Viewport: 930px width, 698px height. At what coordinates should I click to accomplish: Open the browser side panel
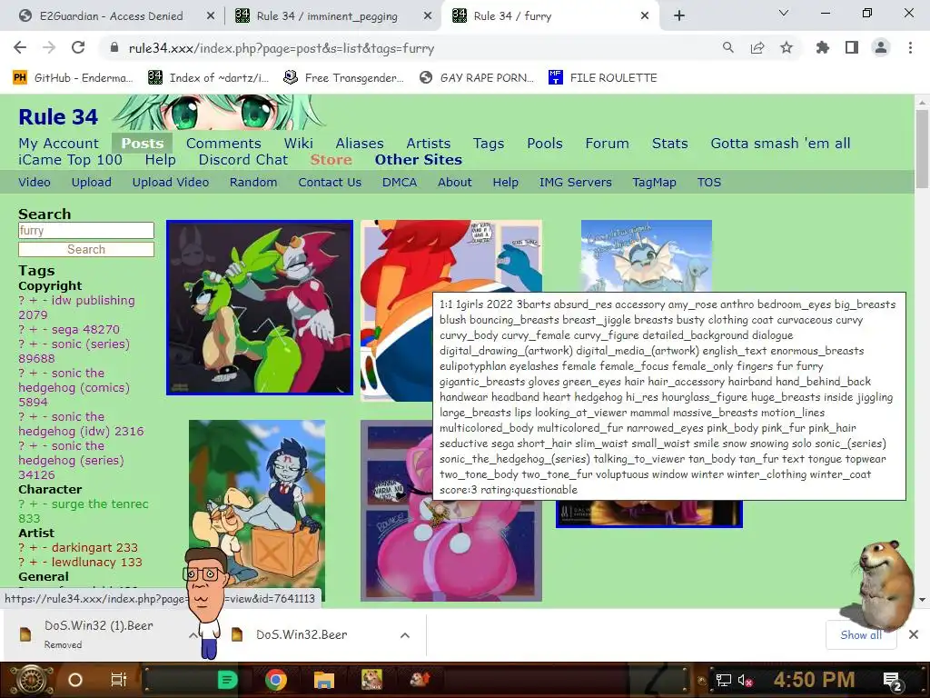point(852,48)
